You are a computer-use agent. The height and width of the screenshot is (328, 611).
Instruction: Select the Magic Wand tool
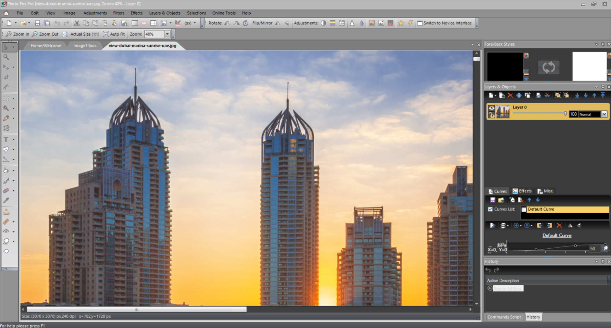[x=6, y=108]
